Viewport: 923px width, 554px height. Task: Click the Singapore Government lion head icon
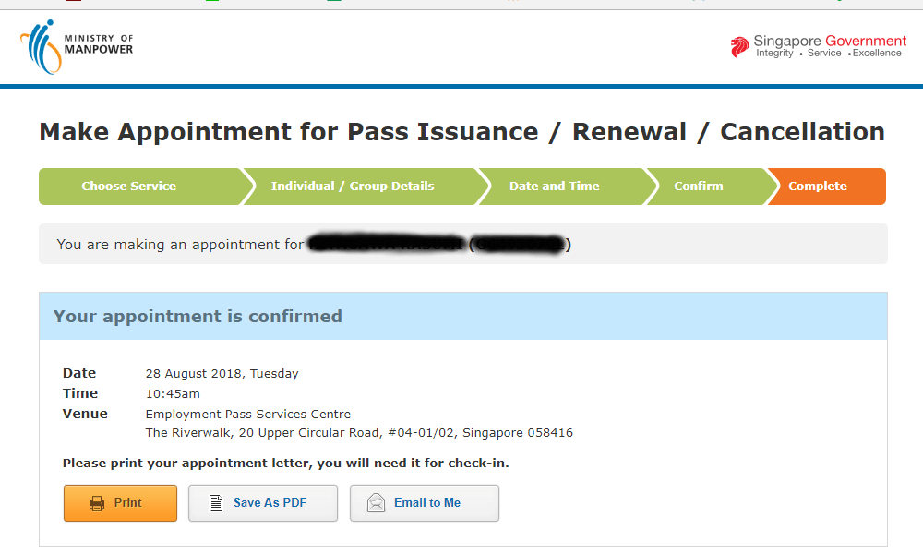(739, 47)
